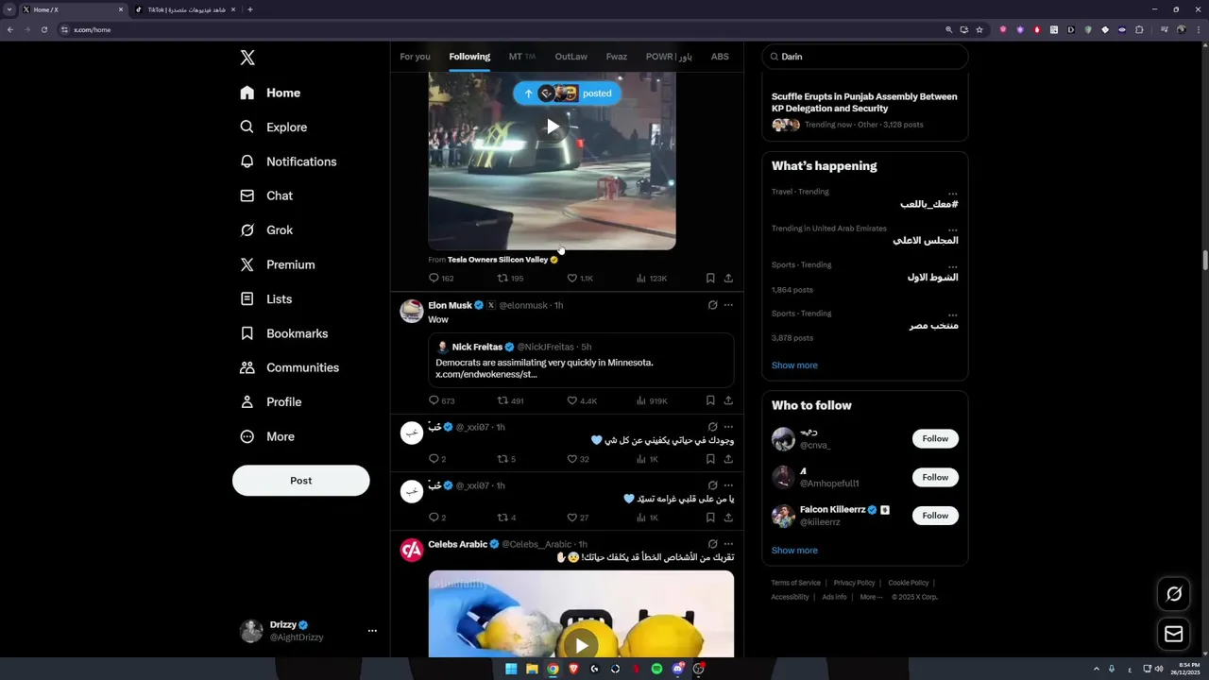
Task: Open options for المجلس الاعلى trend
Action: pos(952,229)
